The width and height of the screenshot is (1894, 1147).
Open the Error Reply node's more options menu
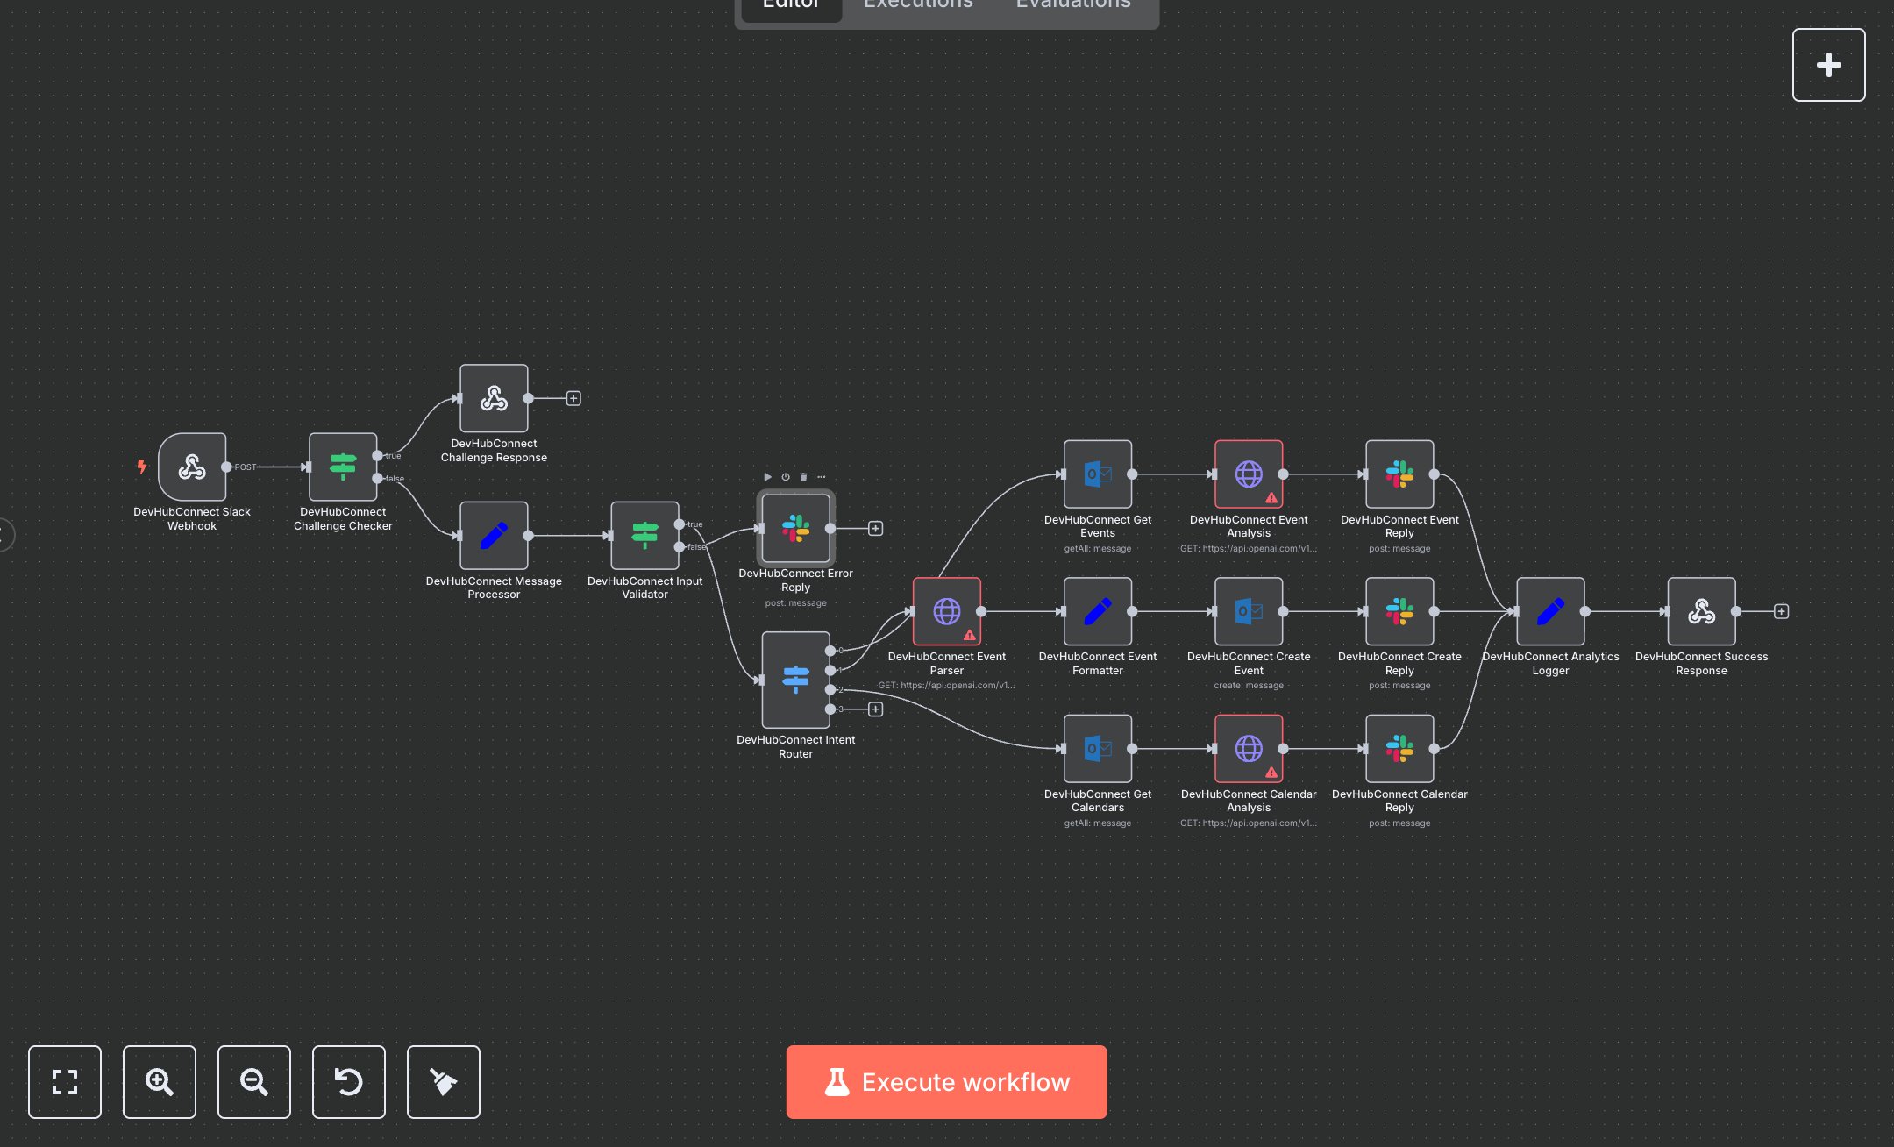click(822, 477)
